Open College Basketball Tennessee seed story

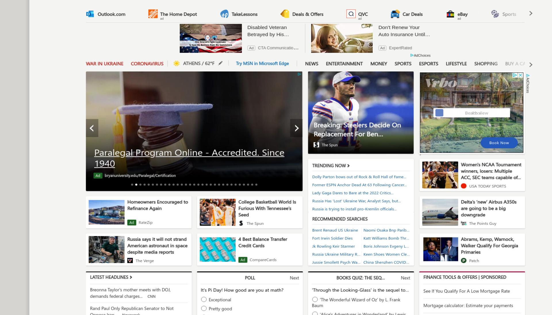point(267,208)
